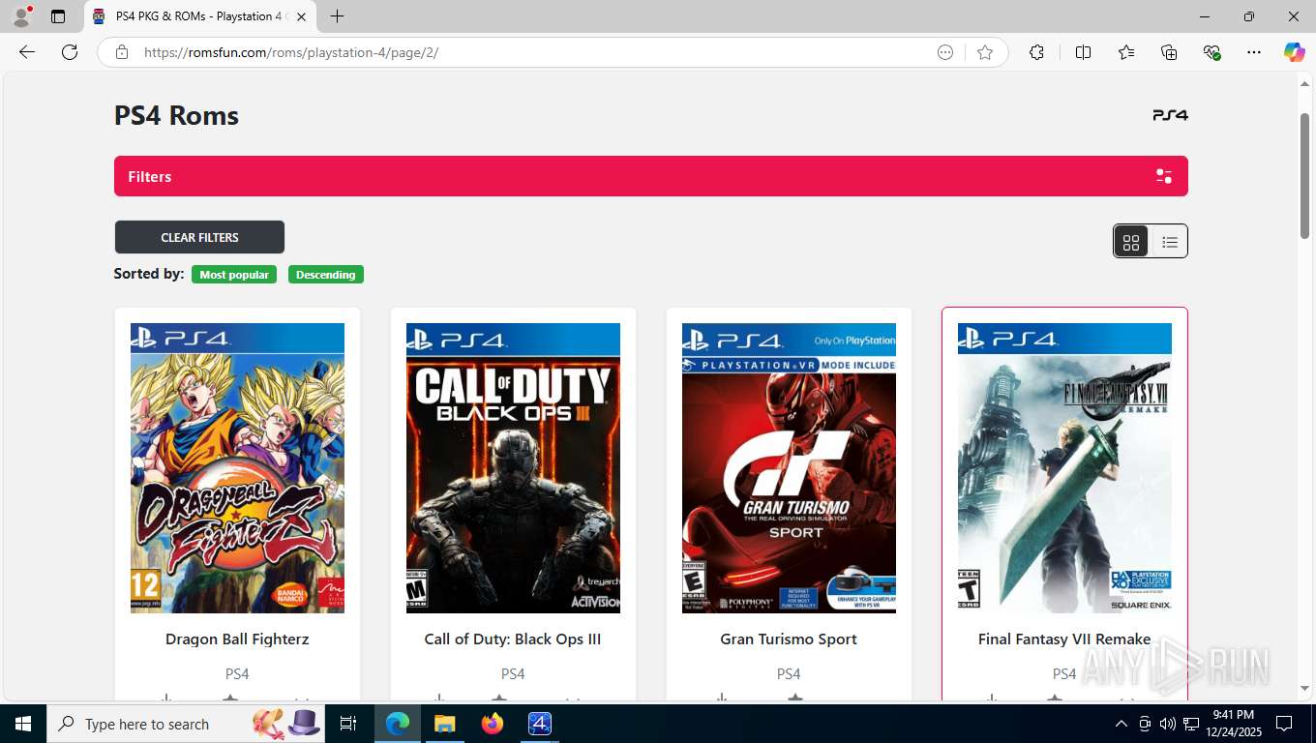The image size is (1316, 743).
Task: Click the scrollbar down arrow
Action: point(1304,688)
